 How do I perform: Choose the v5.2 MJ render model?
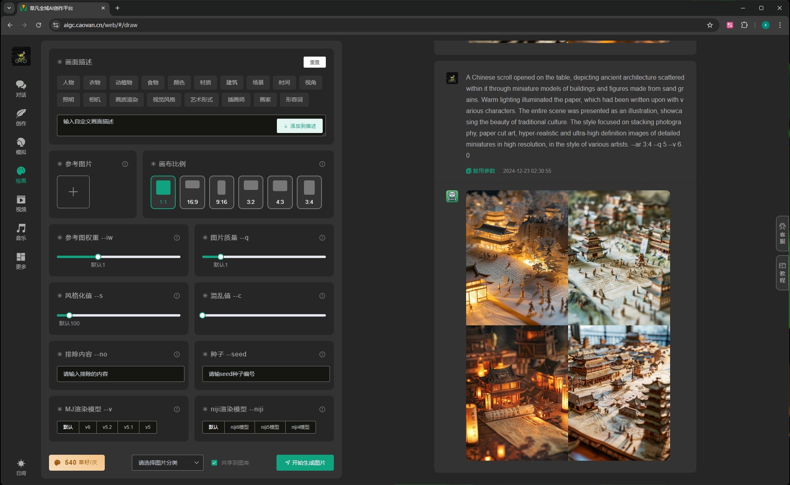[x=107, y=427]
